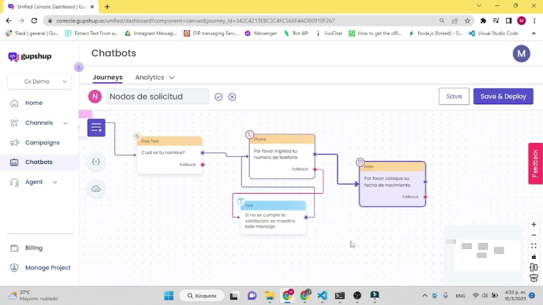Click Save & Deploy
Viewport: 543px width, 305px height.
pos(503,97)
